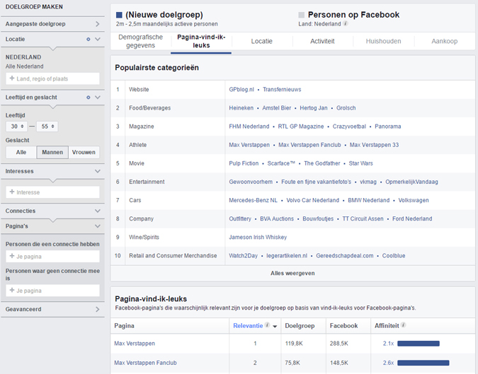The image size is (478, 374).
Task: Click the Interesse input field
Action: point(52,192)
